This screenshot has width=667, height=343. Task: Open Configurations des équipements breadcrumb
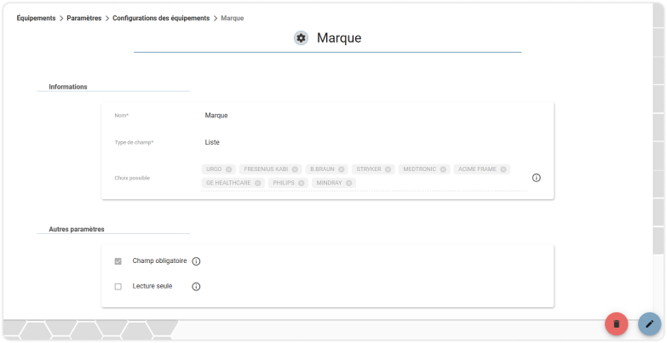[161, 18]
